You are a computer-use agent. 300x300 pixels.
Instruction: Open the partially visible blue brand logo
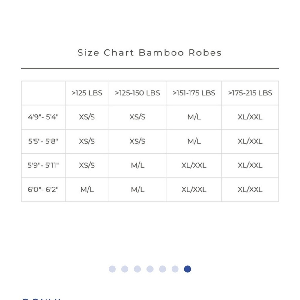point(41,299)
